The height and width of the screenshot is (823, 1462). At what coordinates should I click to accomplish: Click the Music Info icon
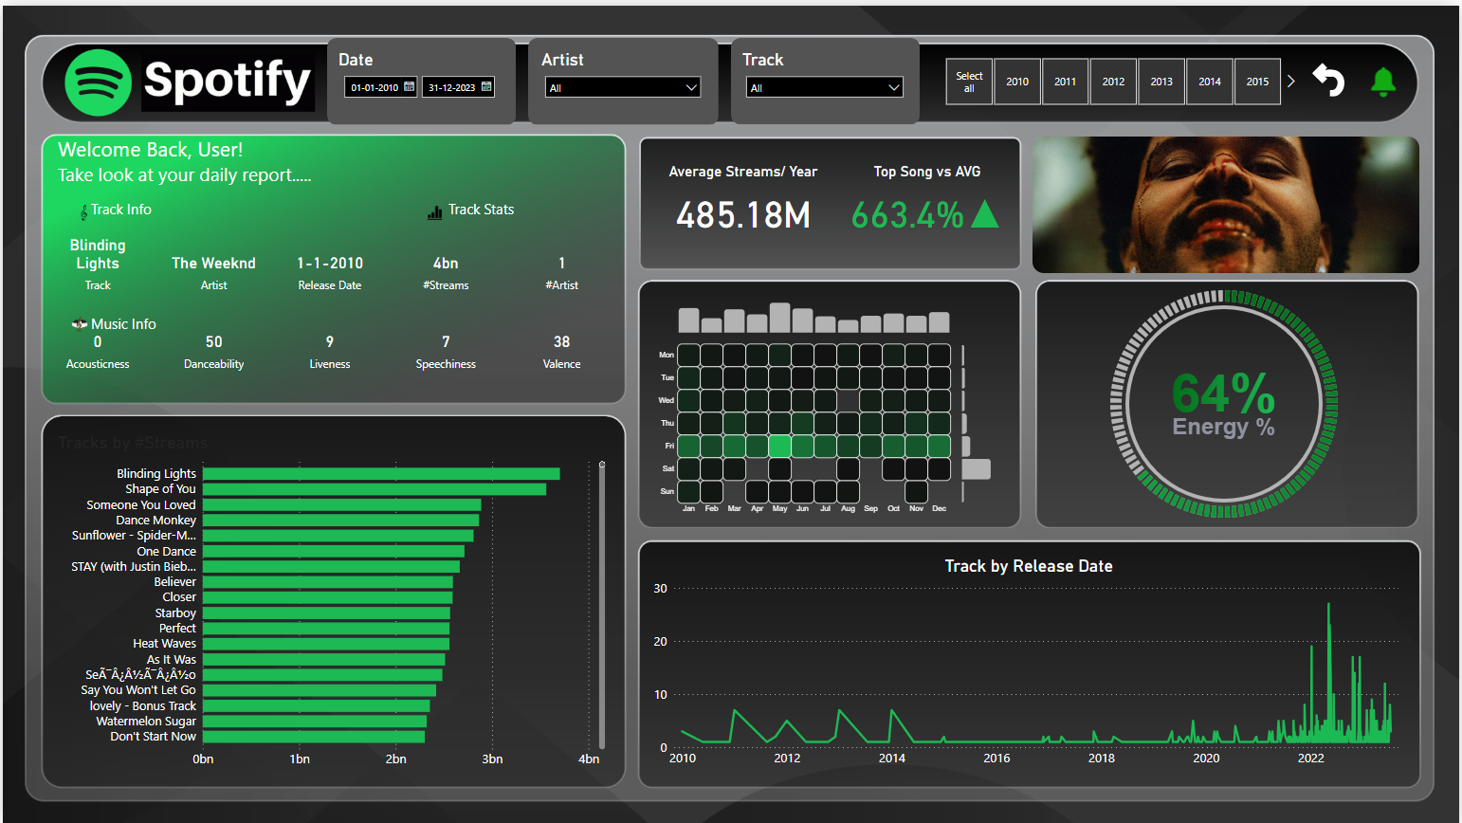coord(80,324)
